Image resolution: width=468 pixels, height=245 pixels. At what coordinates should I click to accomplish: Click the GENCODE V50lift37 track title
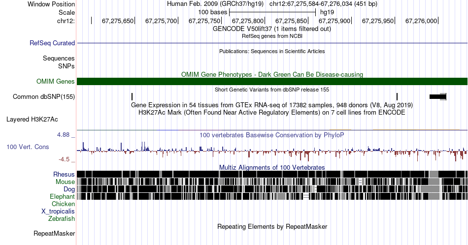pos(272,29)
